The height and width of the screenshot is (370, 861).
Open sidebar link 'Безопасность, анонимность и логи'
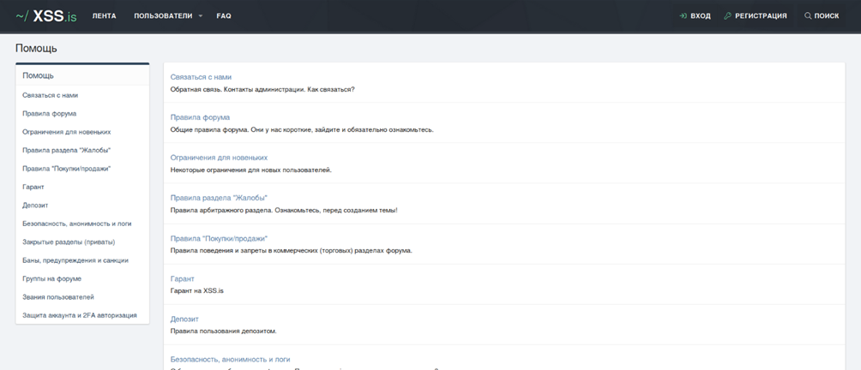coord(77,224)
